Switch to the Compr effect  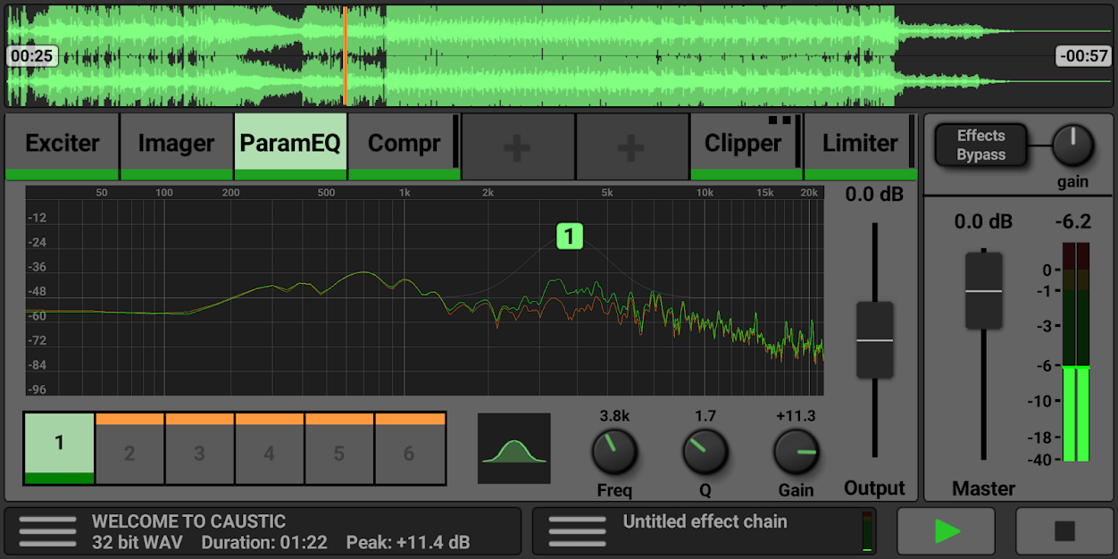(x=404, y=143)
